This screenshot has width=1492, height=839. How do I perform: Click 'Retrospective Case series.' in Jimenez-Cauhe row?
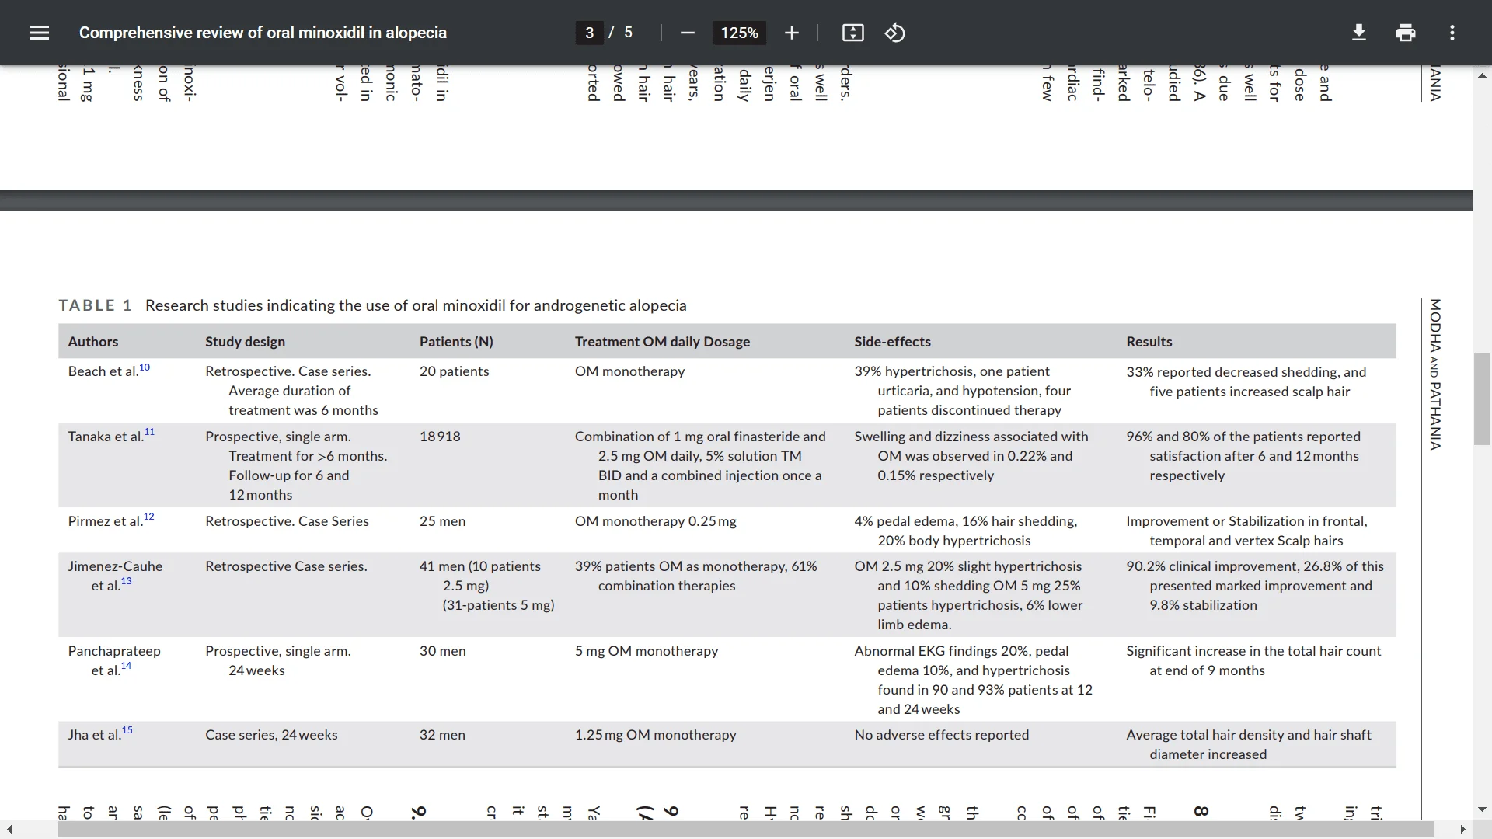(x=286, y=566)
